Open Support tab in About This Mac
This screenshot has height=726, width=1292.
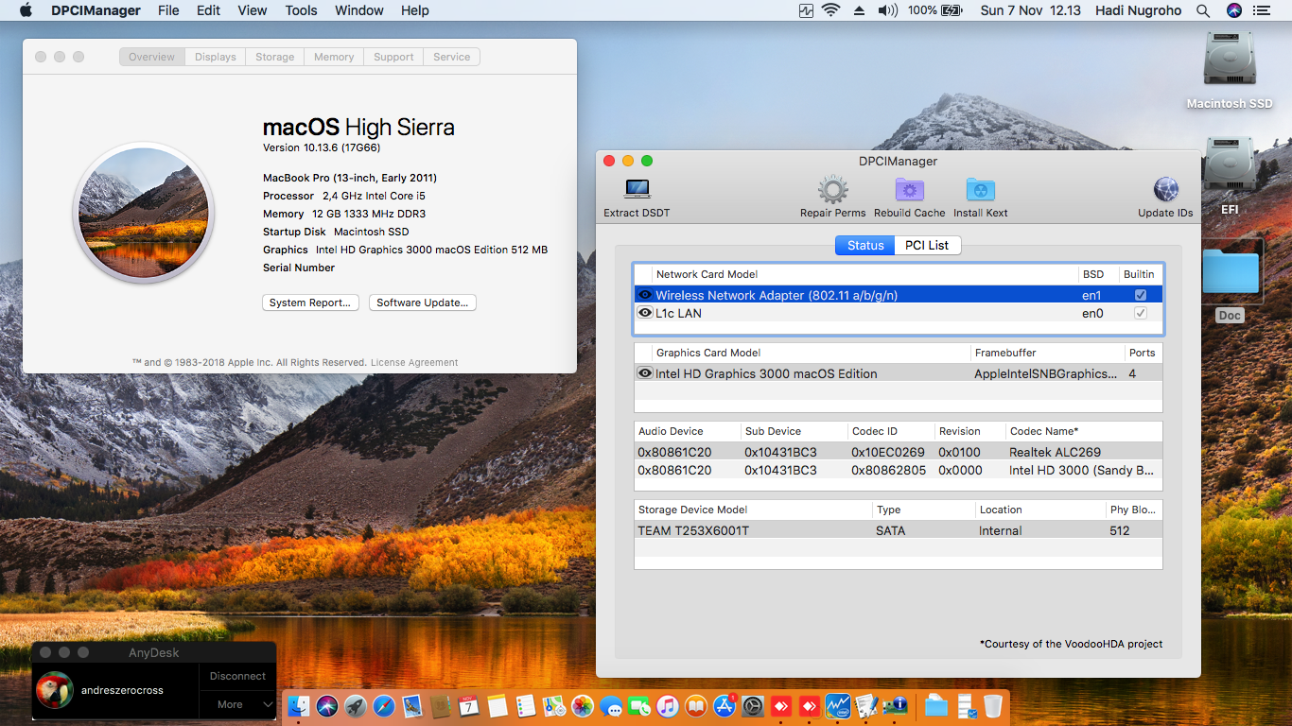click(393, 57)
